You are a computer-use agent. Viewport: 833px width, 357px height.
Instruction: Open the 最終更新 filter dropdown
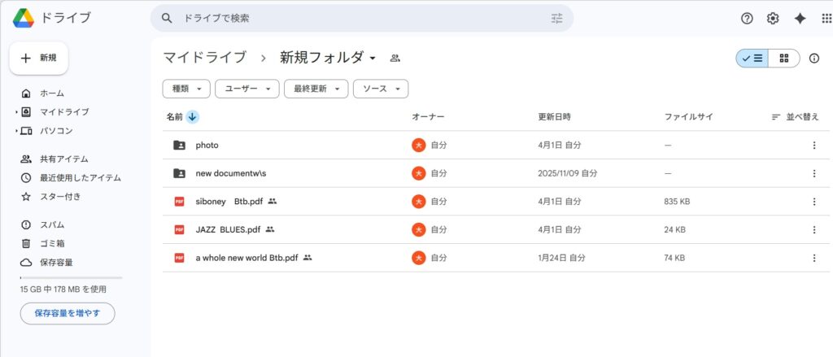tap(316, 89)
